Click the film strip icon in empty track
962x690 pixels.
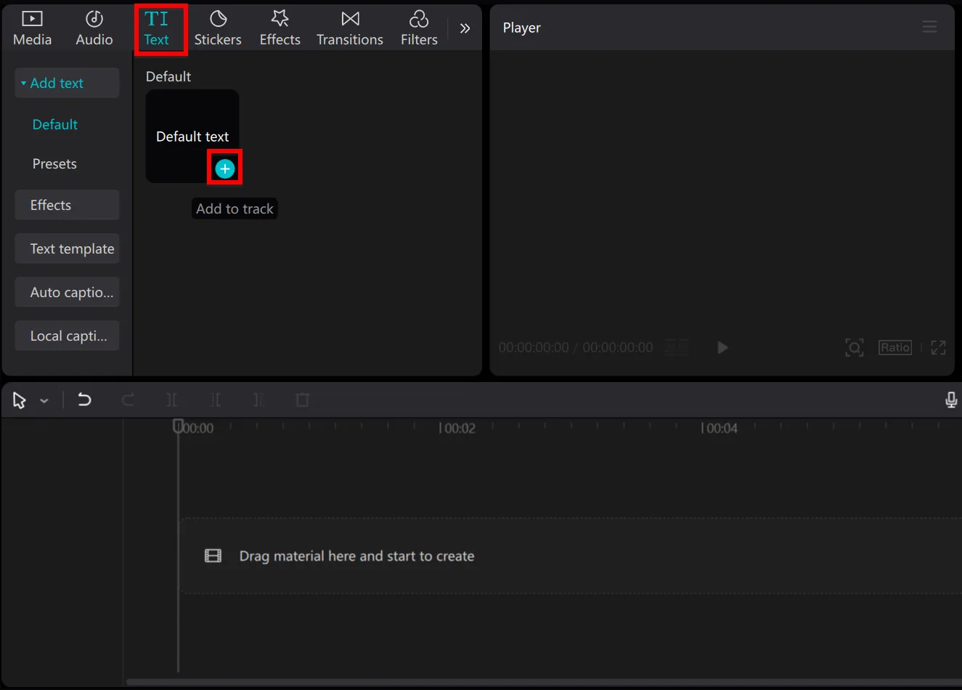click(x=213, y=556)
